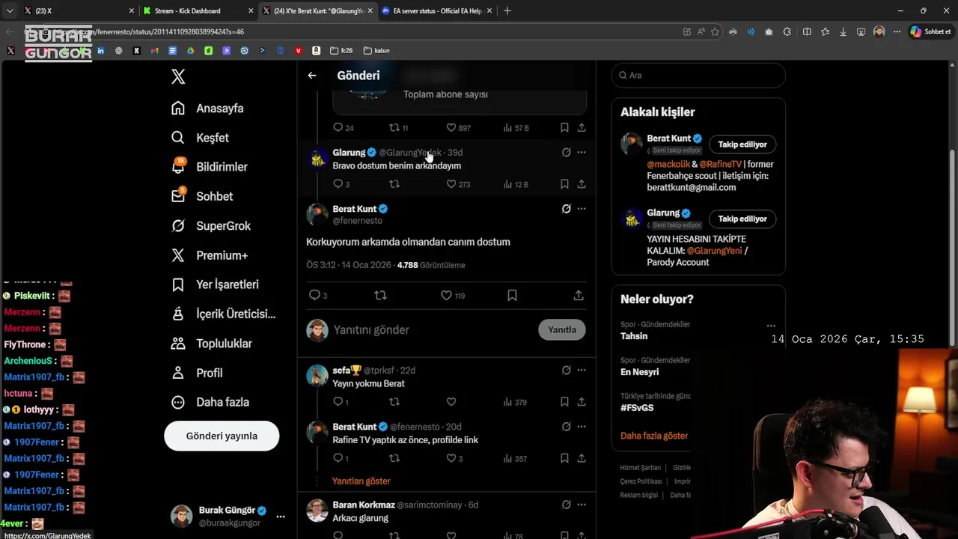Open Anasayfa in the X sidebar
This screenshot has width=958, height=539.
tap(207, 109)
